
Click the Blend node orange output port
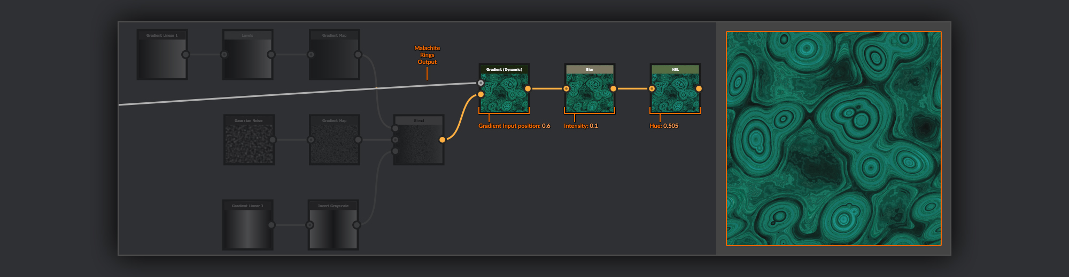click(x=442, y=140)
